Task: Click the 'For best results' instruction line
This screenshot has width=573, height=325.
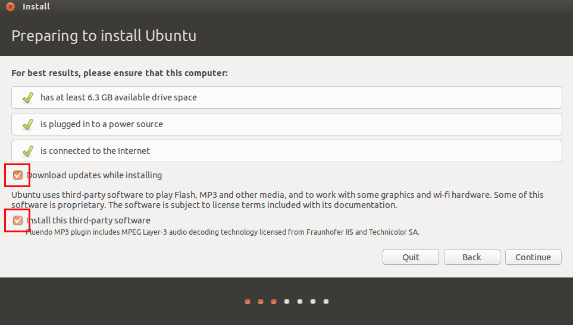Action: pyautogui.click(x=120, y=73)
